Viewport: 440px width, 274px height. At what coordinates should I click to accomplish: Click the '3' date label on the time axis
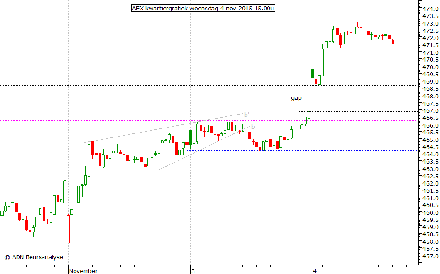[x=193, y=271]
